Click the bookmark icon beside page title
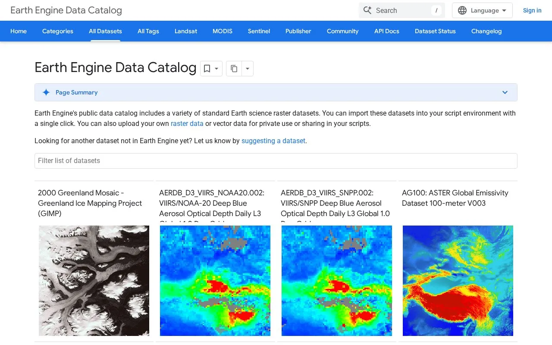 pyautogui.click(x=207, y=69)
